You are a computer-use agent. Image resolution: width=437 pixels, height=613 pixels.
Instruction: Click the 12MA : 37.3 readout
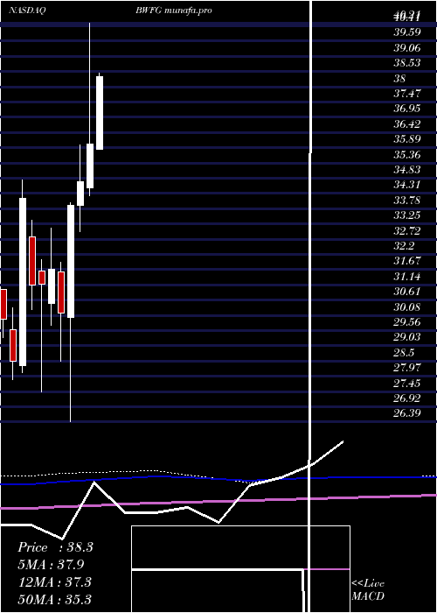[x=55, y=582]
